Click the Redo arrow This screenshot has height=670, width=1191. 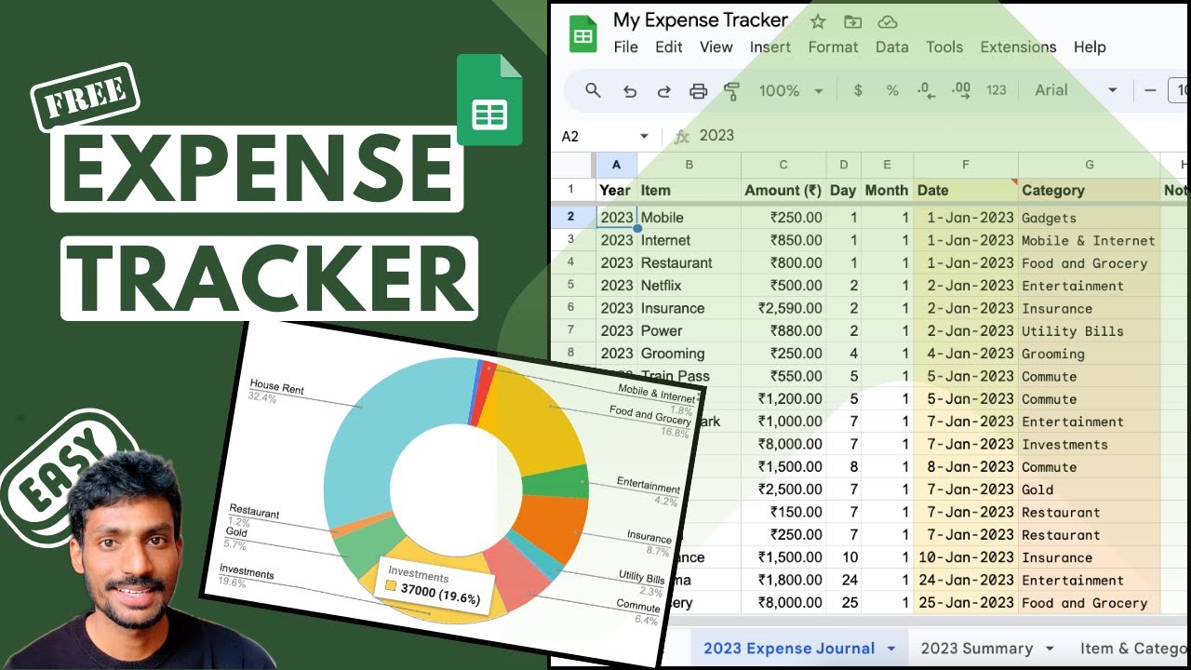(664, 90)
